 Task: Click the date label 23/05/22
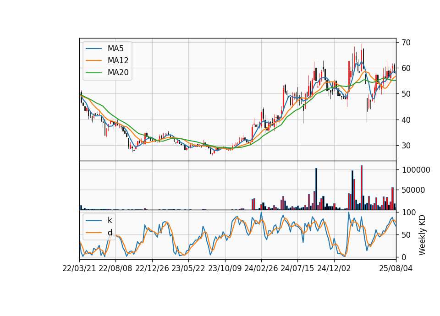pyautogui.click(x=188, y=269)
